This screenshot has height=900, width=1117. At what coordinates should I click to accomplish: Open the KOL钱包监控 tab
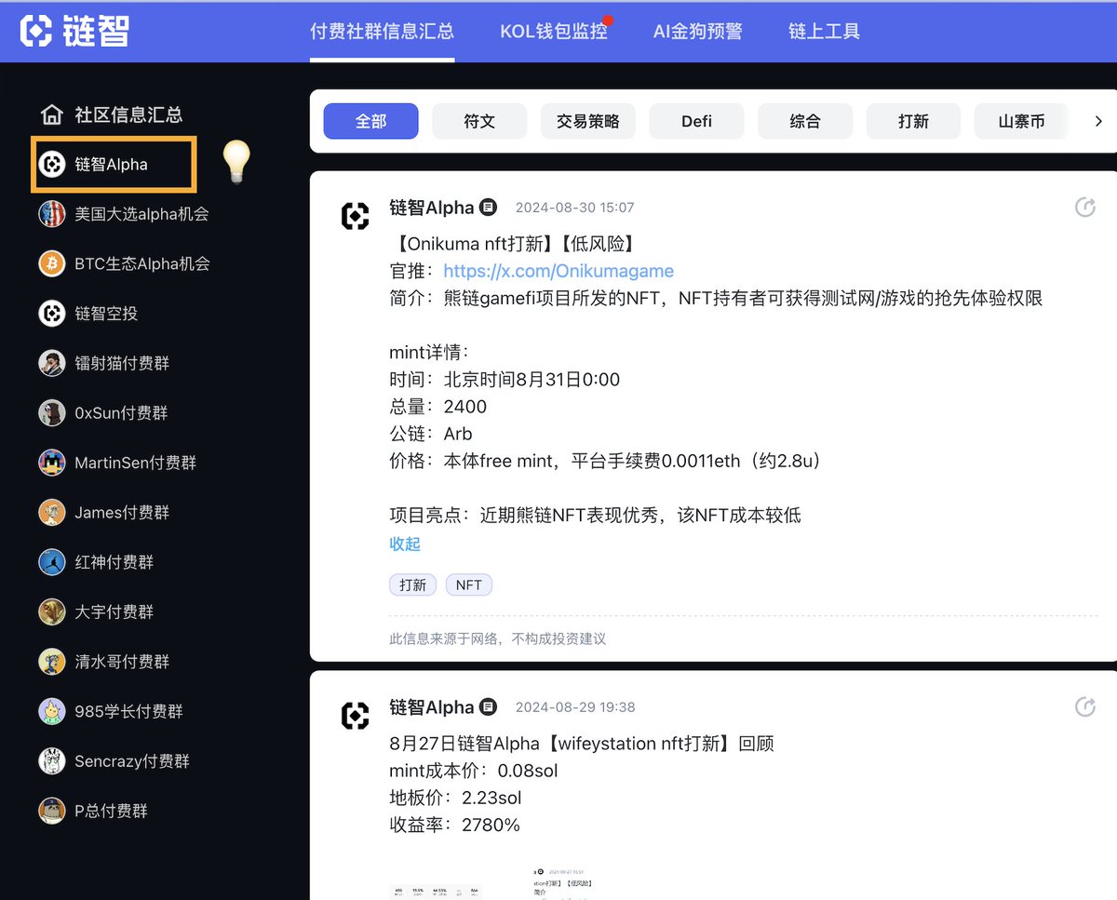[x=554, y=32]
